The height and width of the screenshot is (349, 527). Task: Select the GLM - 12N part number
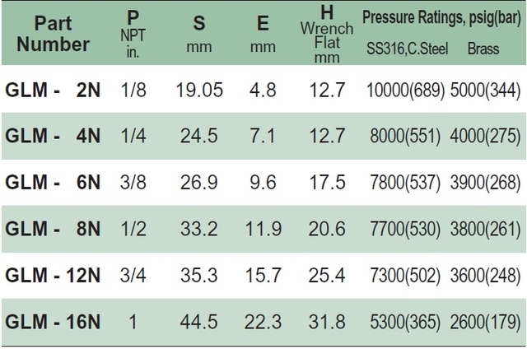(x=53, y=275)
